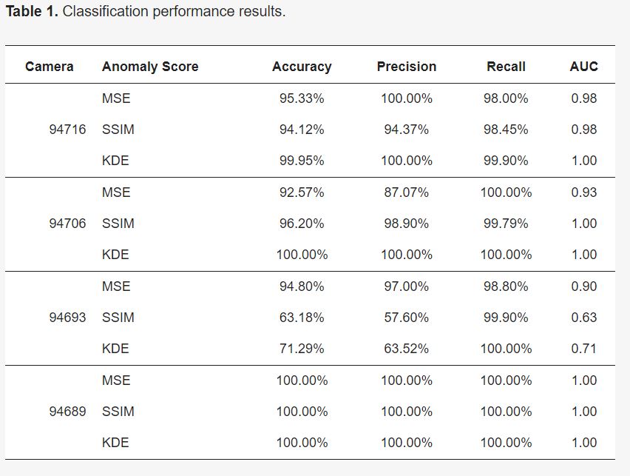The width and height of the screenshot is (630, 476).
Task: Select the Recall column header
Action: point(506,67)
